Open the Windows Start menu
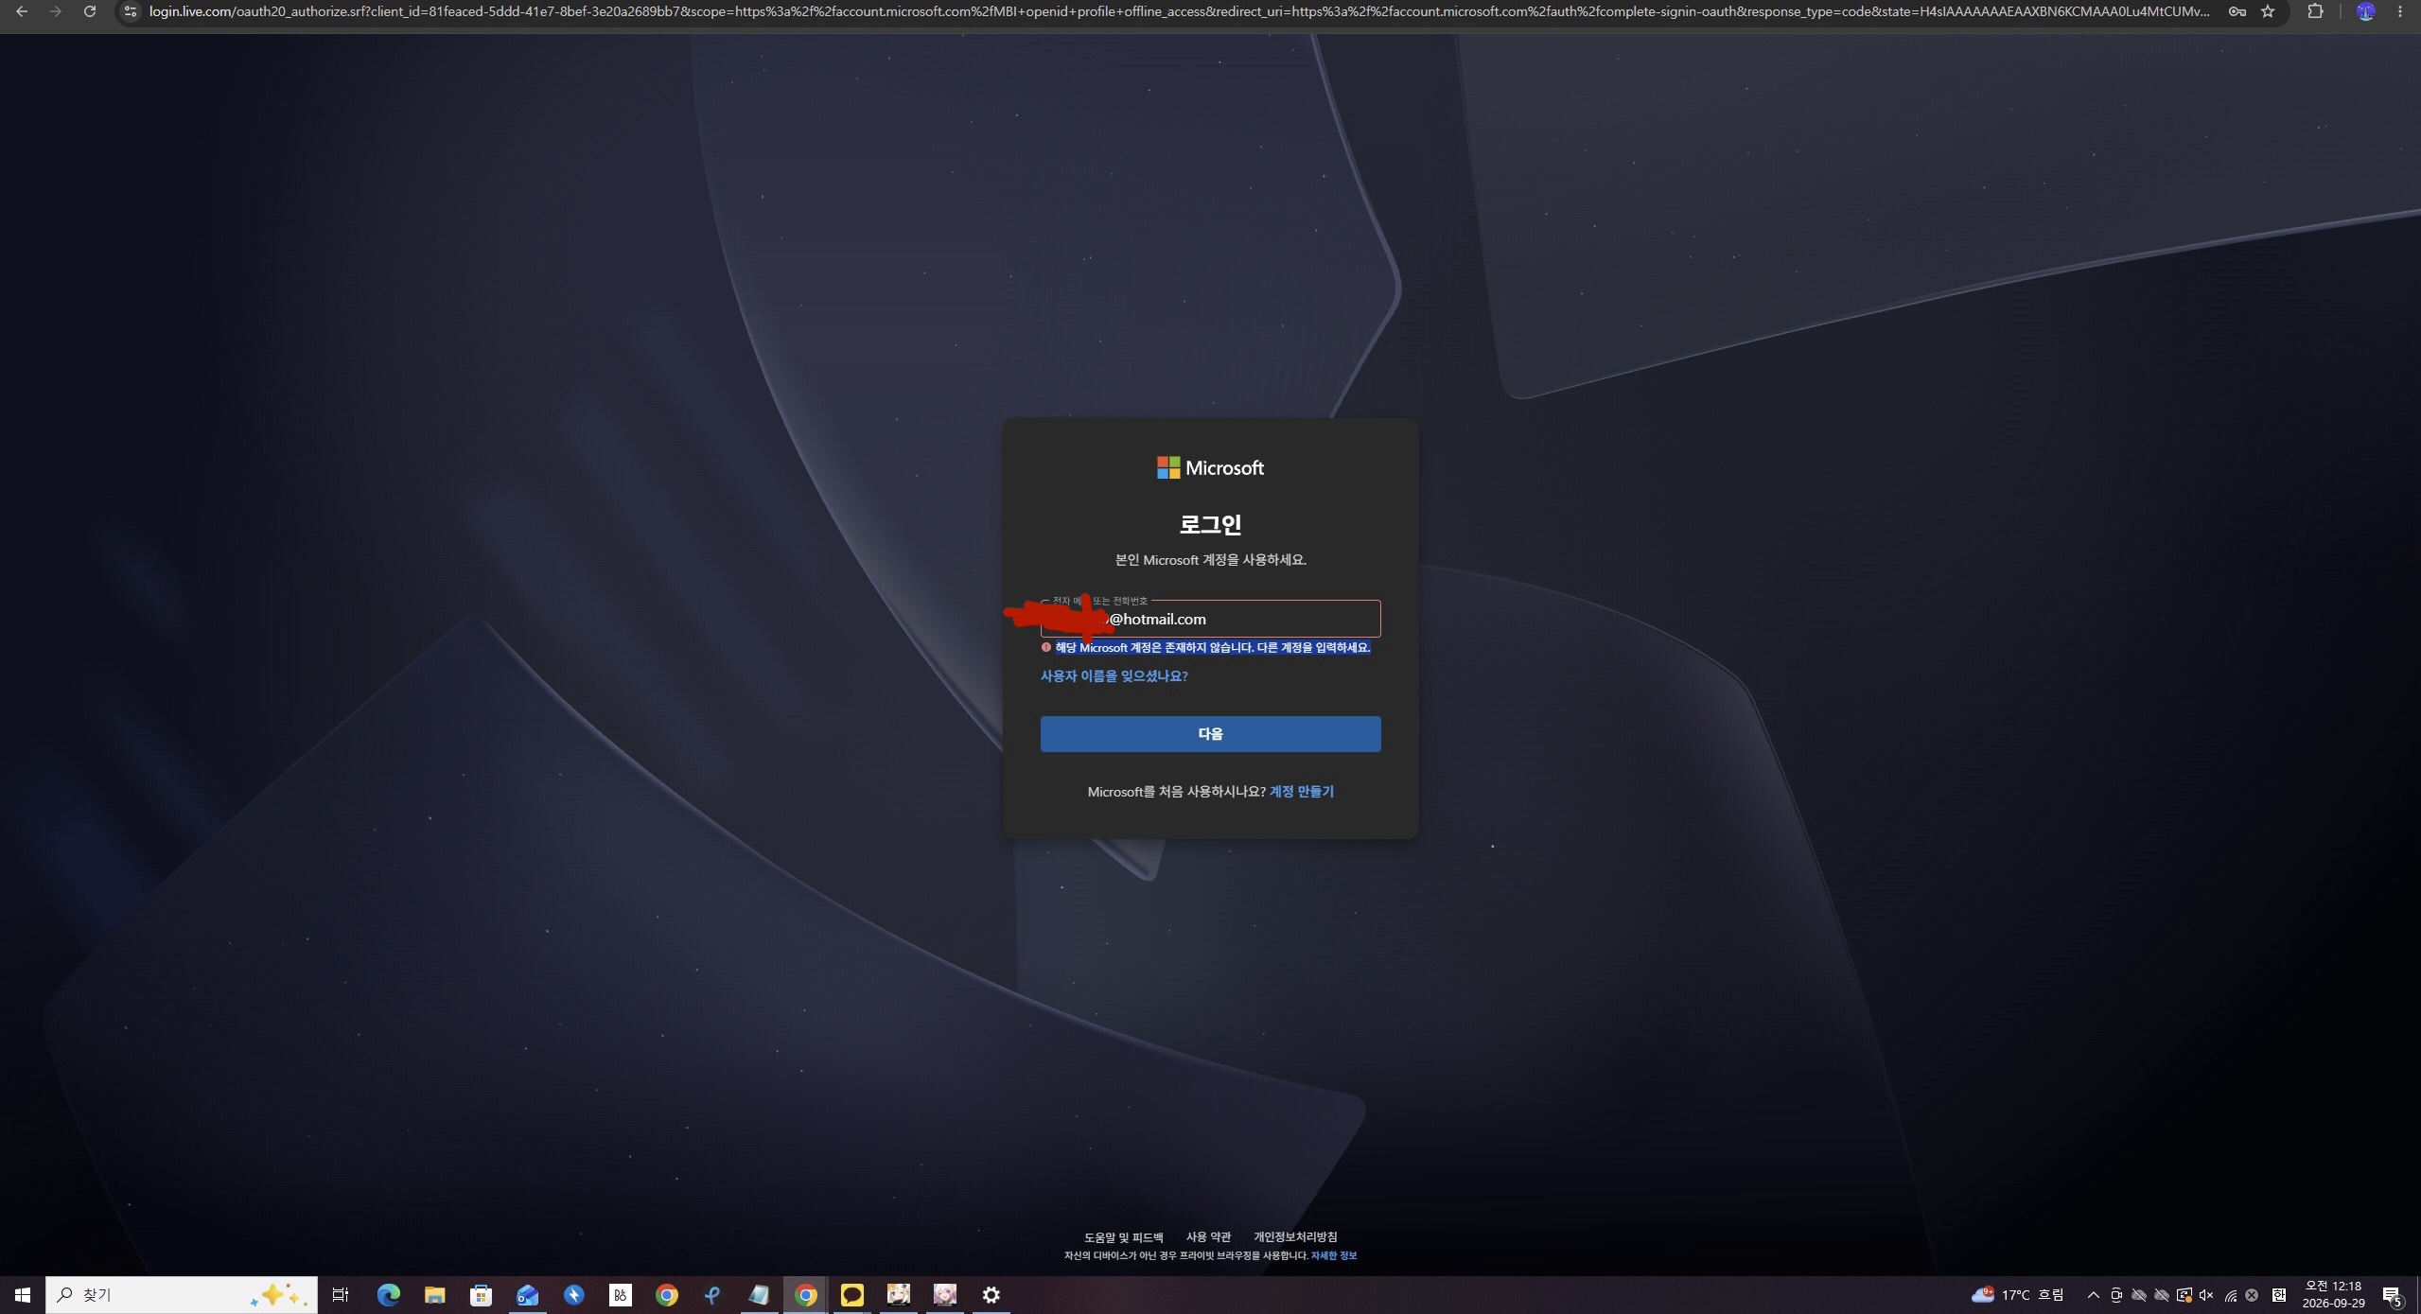This screenshot has width=2421, height=1314. (x=23, y=1295)
